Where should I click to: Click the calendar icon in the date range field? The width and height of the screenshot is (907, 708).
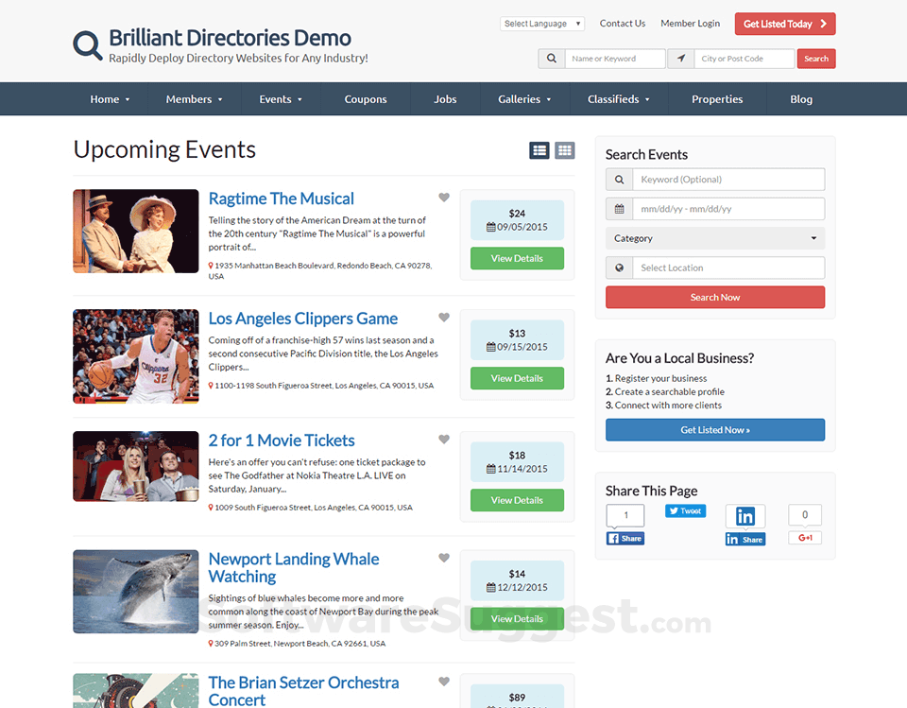[x=618, y=208]
